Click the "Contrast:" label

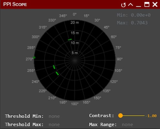(x=102, y=116)
